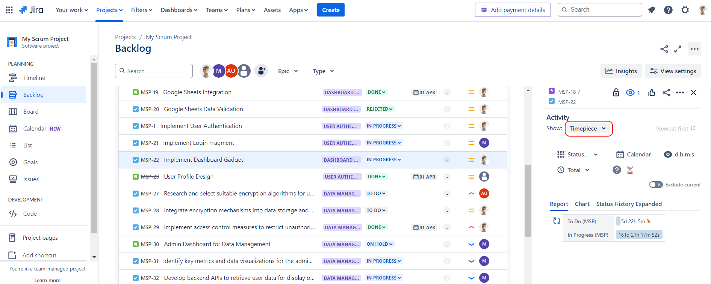
Task: Open the notifications icon in top bar
Action: click(x=652, y=10)
